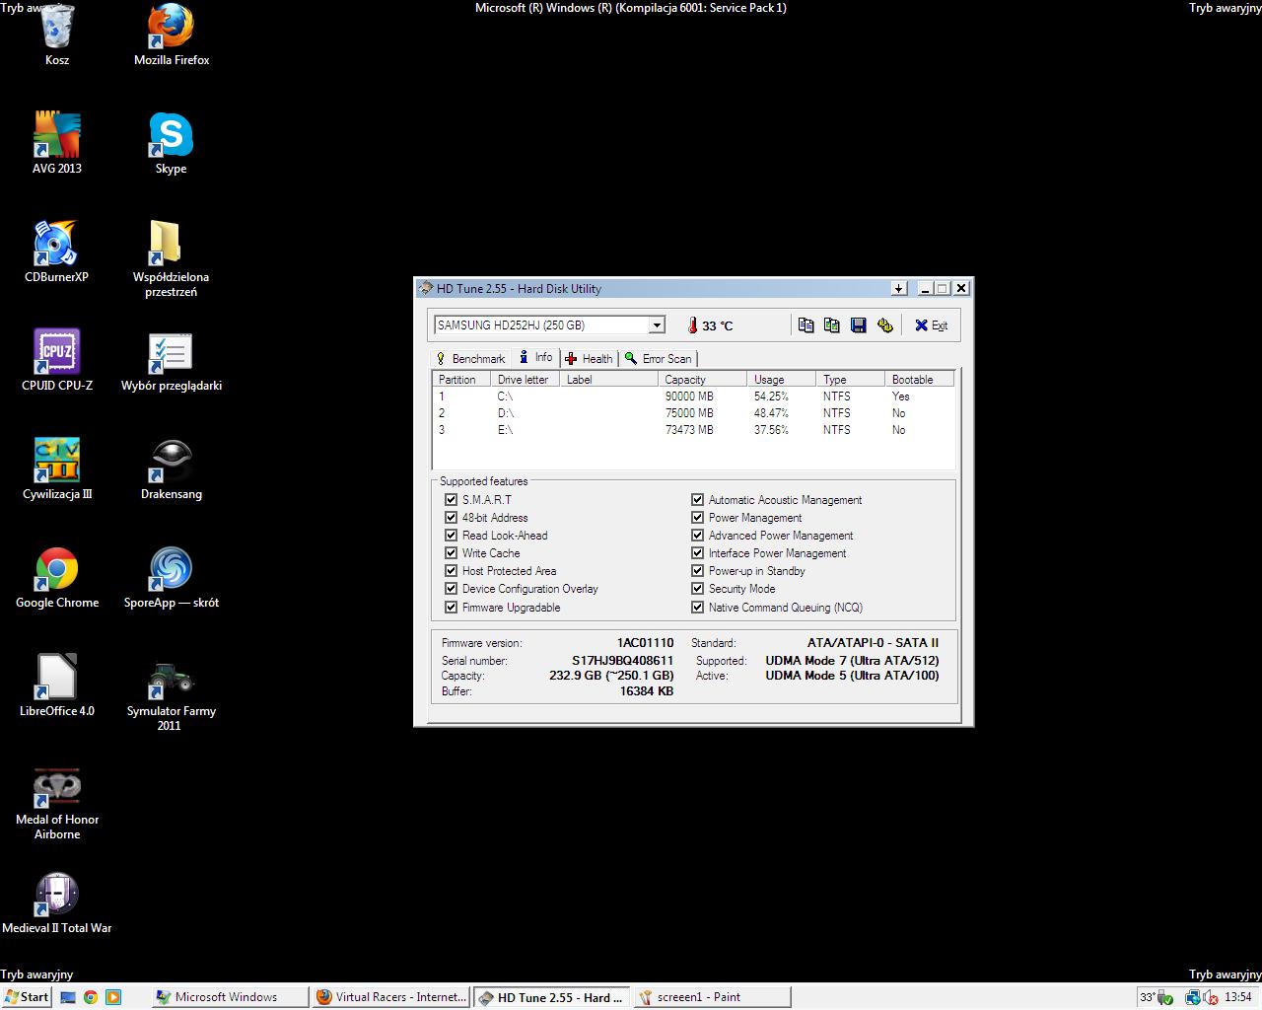Click the thermometer temperature icon
Image resolution: width=1262 pixels, height=1010 pixels.
coord(693,325)
